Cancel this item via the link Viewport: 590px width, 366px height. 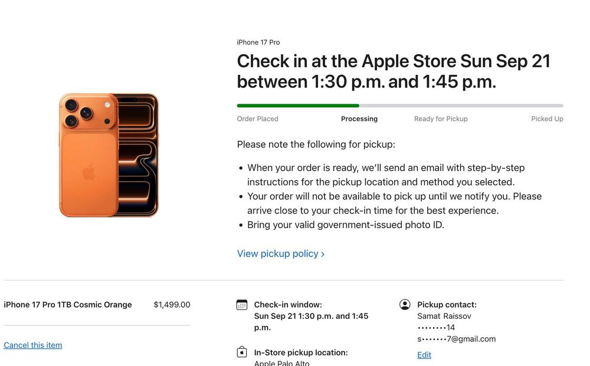[33, 345]
